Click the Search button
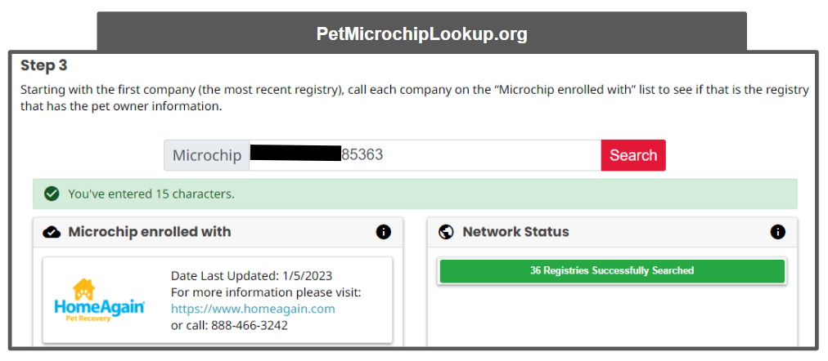828x361 pixels. point(632,155)
